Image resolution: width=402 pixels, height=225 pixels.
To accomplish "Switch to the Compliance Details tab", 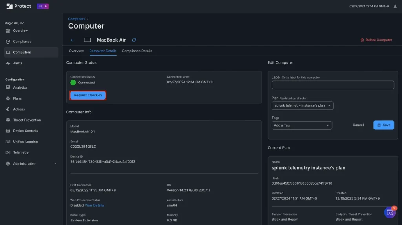I will [137, 51].
